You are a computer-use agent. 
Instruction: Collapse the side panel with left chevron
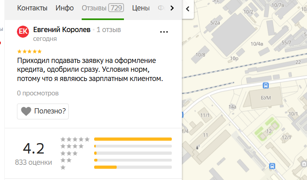[x=187, y=9]
